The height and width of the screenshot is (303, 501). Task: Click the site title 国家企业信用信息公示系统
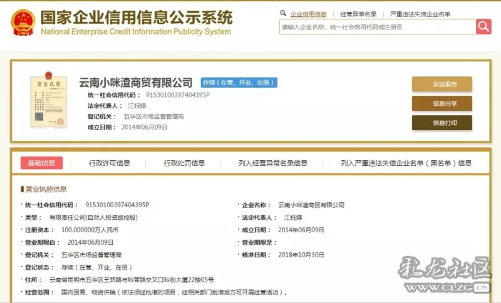(137, 18)
